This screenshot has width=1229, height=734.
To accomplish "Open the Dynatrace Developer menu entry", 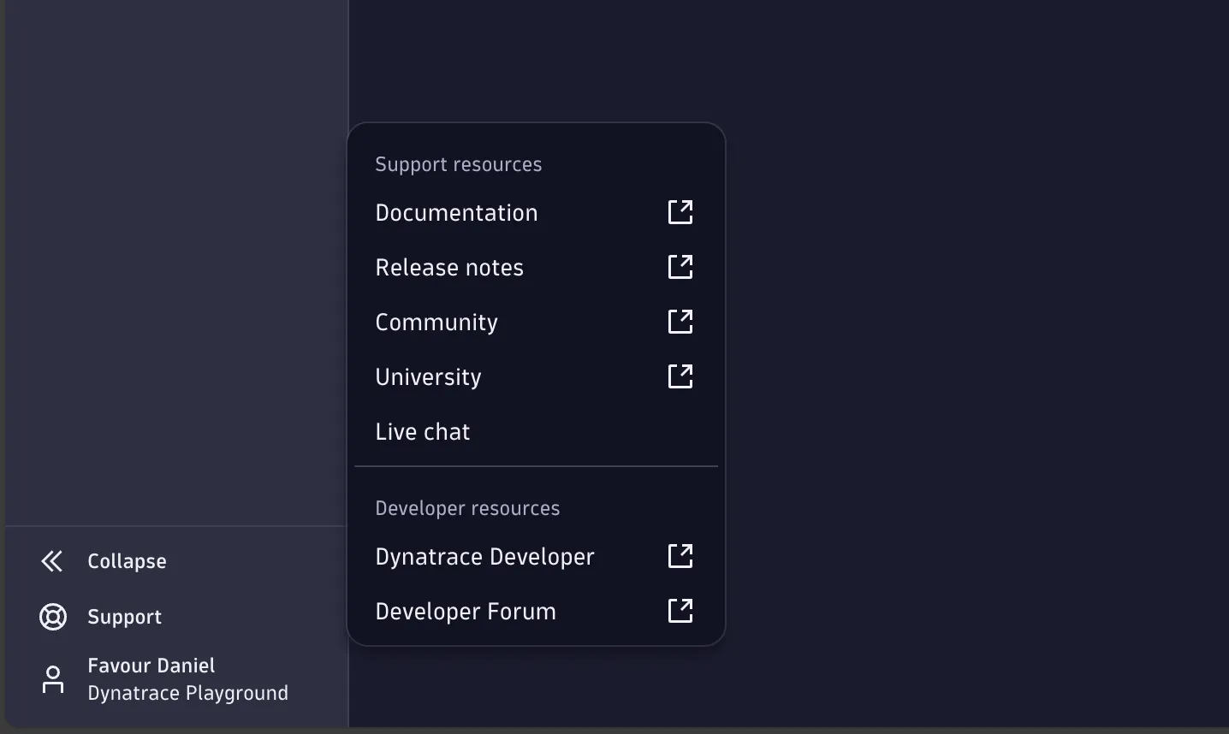I will (536, 556).
